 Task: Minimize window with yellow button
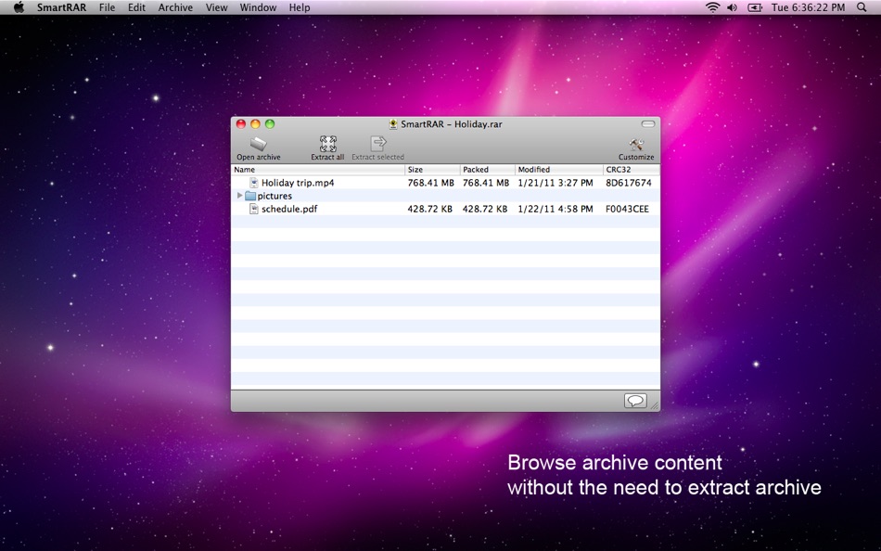[x=255, y=124]
